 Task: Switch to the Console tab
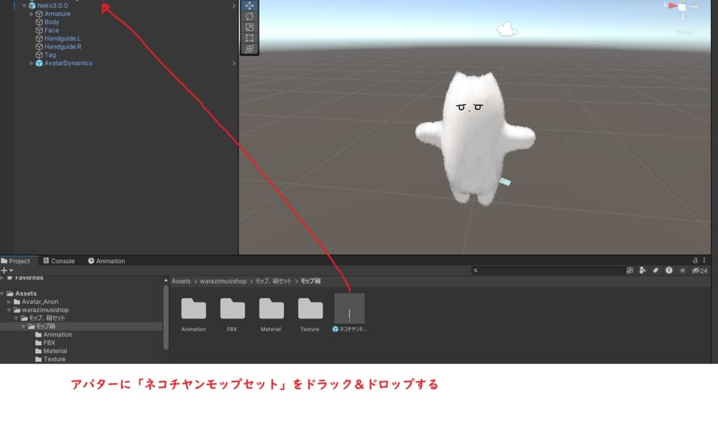(59, 260)
